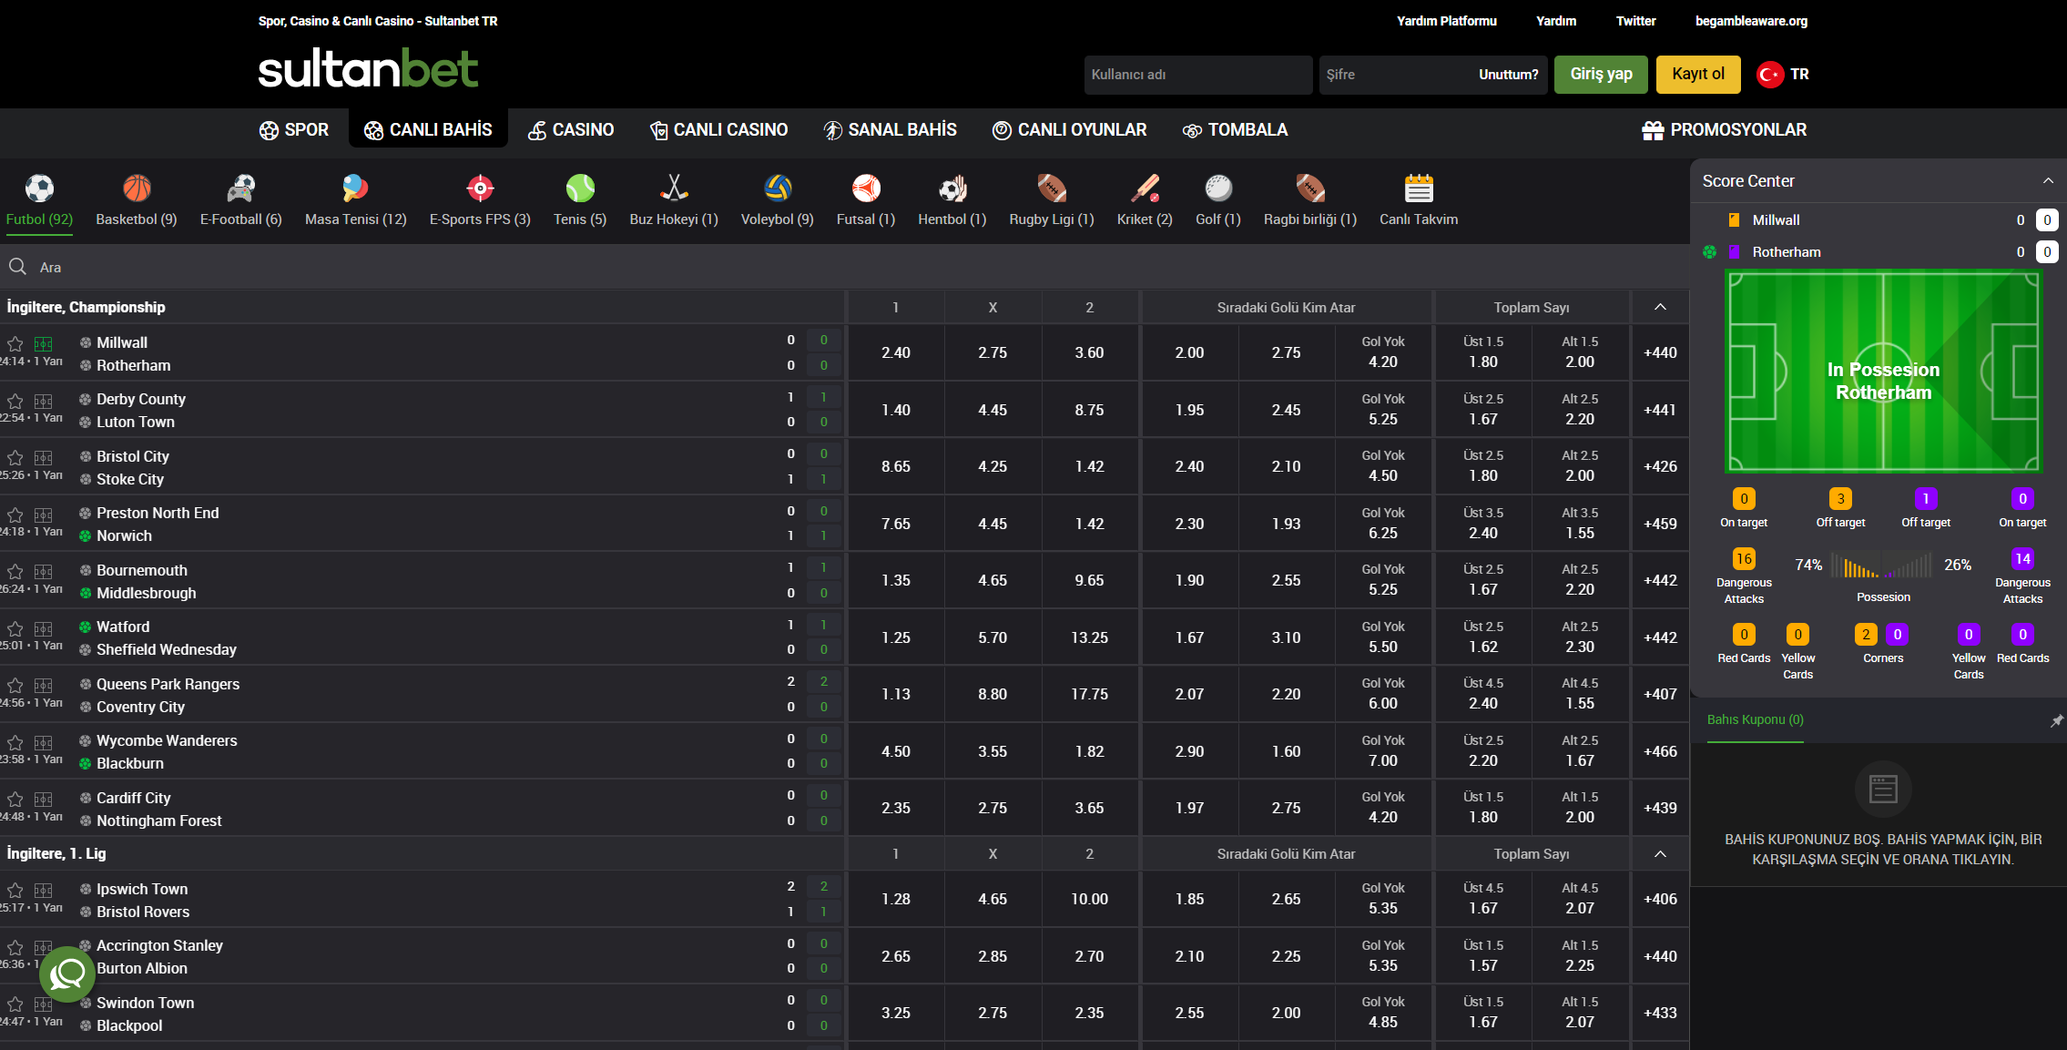The height and width of the screenshot is (1050, 2067).
Task: Expand +426 markets for Bristol City match
Action: (x=1660, y=466)
